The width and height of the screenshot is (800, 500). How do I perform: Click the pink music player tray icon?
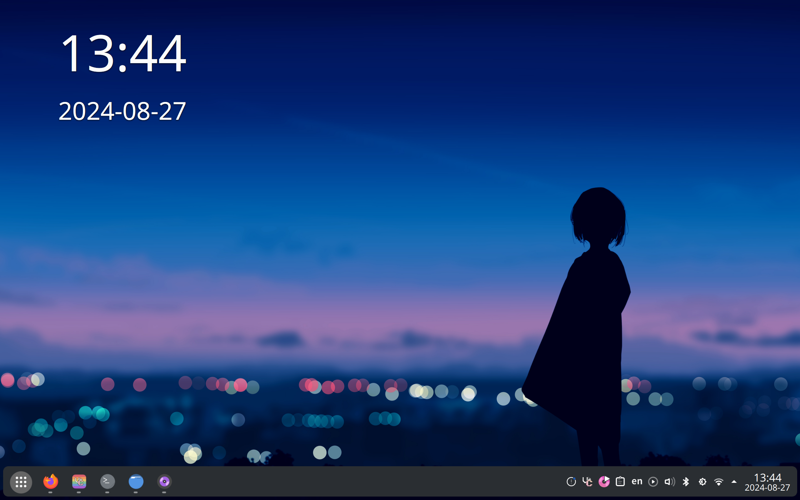pyautogui.click(x=604, y=482)
